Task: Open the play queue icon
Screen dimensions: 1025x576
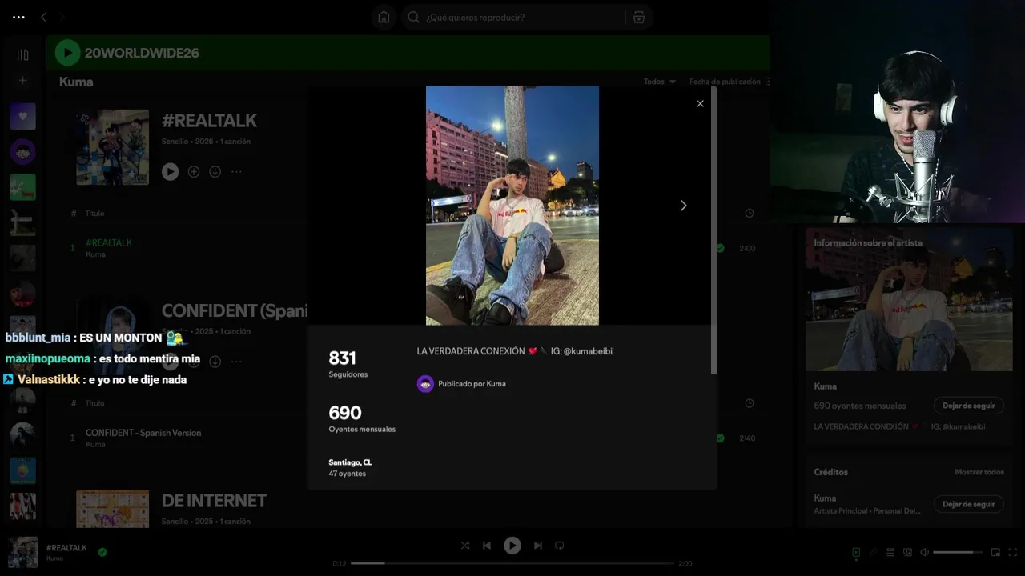Action: 890,552
